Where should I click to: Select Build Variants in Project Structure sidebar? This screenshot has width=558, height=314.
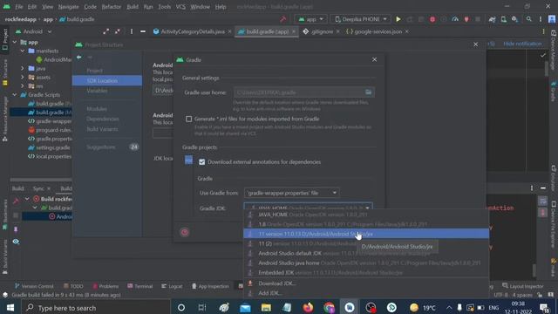(102, 129)
